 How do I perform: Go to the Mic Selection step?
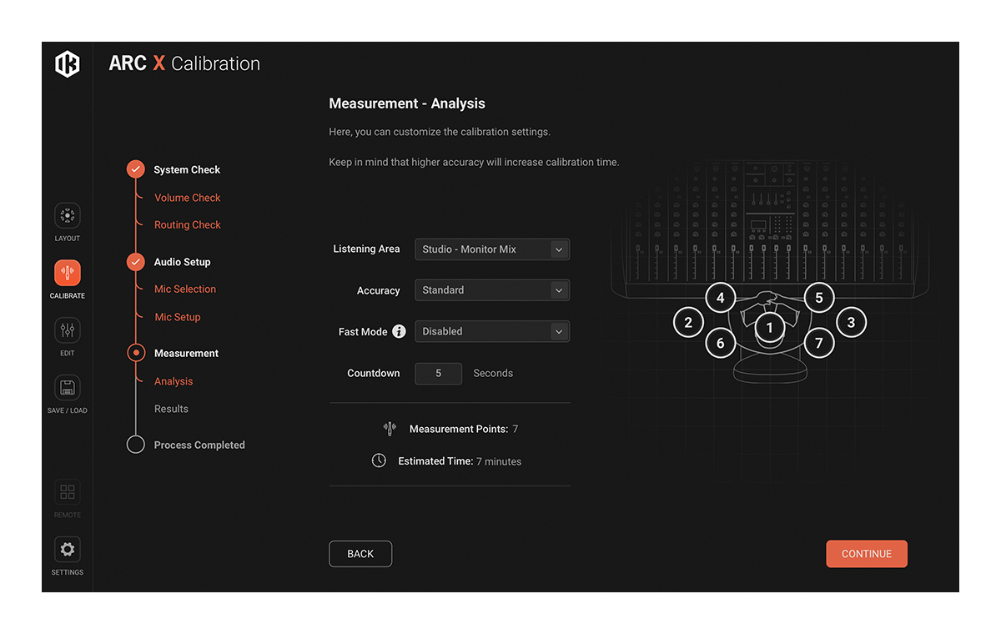click(185, 289)
